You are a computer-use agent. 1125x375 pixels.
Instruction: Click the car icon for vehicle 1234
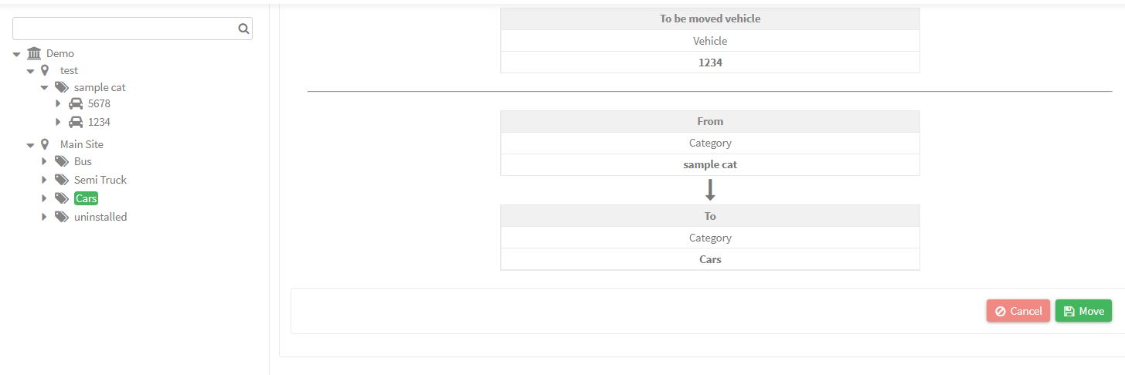[76, 122]
